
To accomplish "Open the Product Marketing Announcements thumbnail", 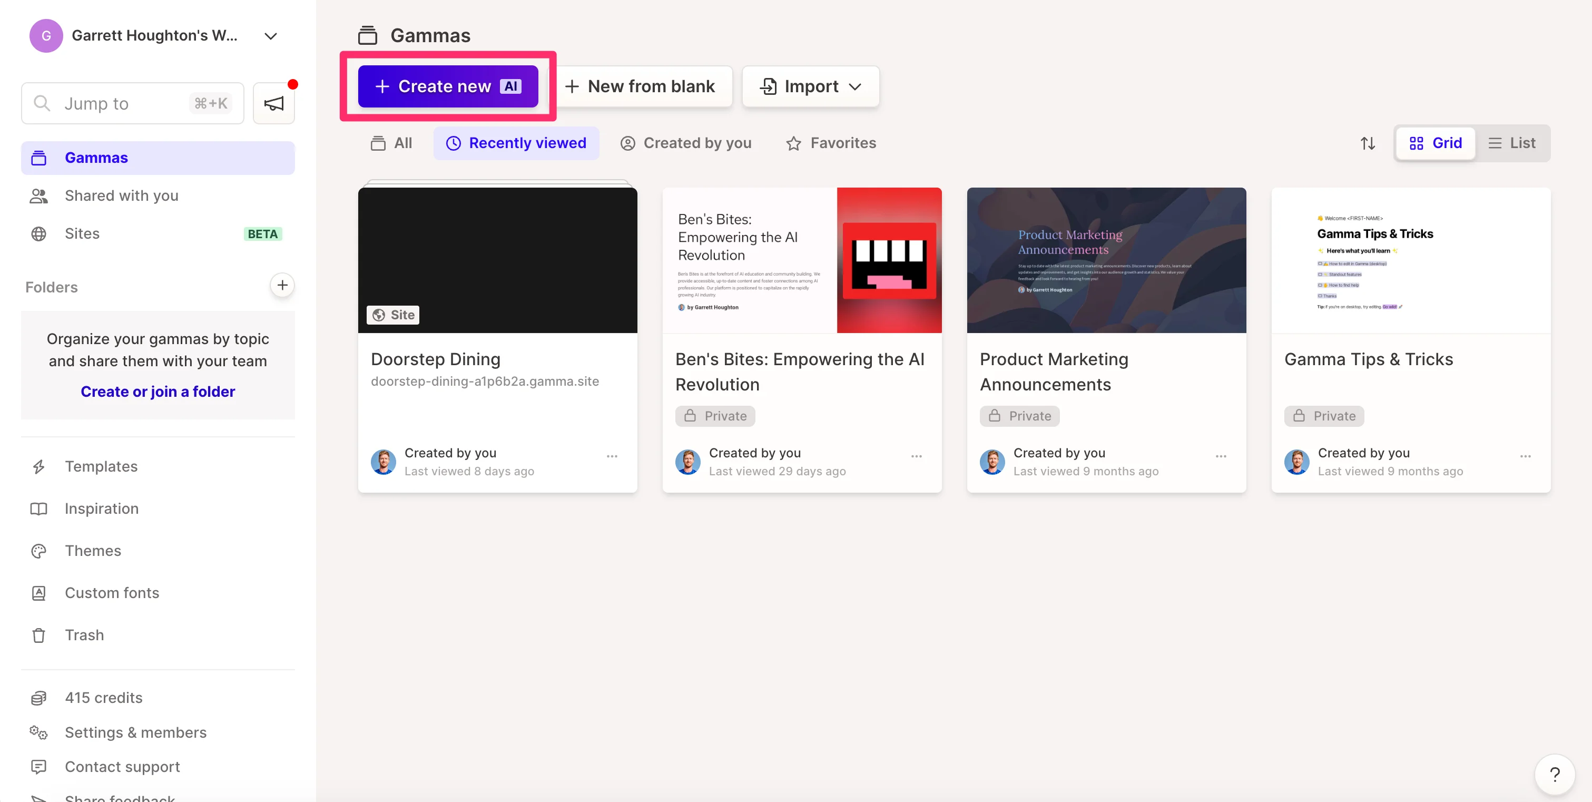I will click(x=1106, y=260).
